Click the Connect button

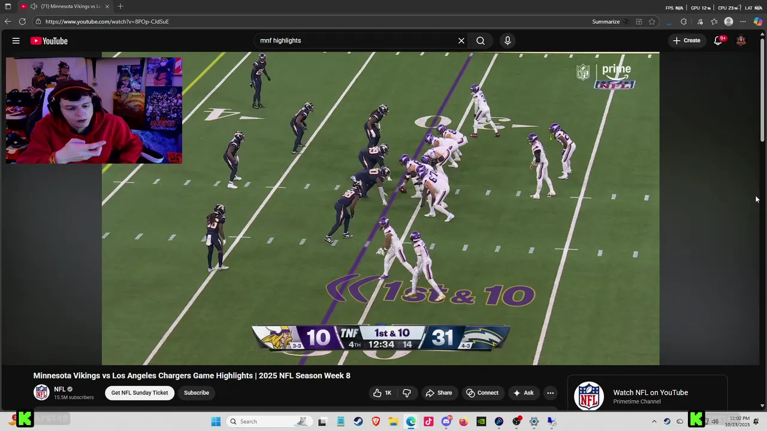[x=482, y=393]
